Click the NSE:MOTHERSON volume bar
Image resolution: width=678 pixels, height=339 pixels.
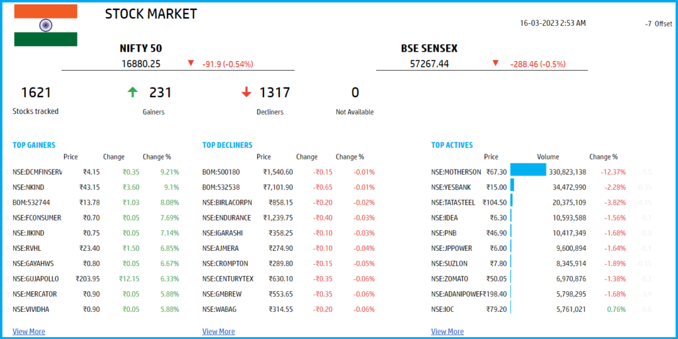528,169
